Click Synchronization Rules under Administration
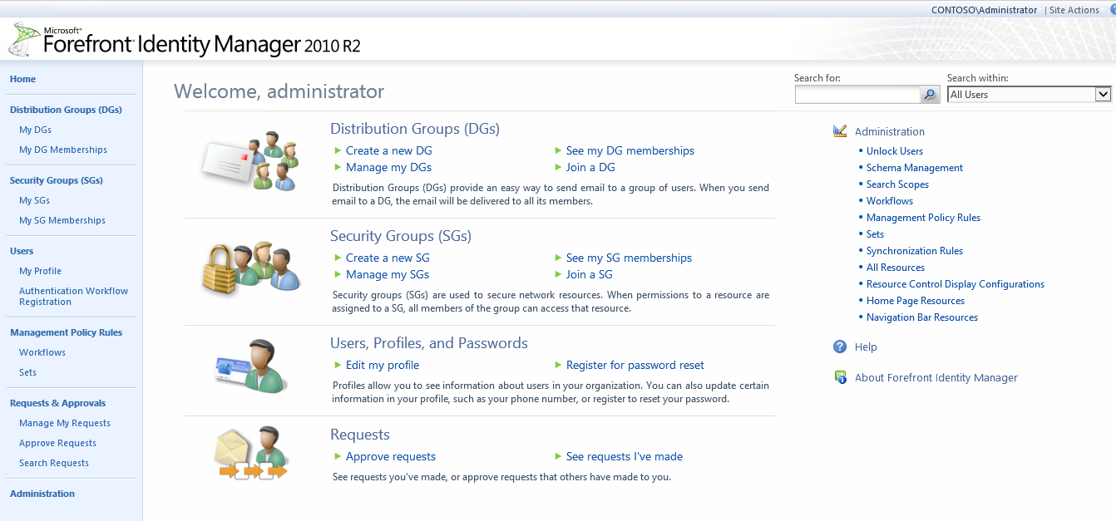 coord(914,250)
